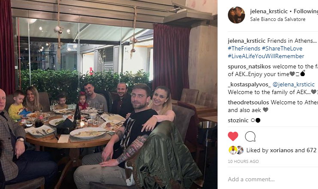Click the red heart like icon
This screenshot has height=189, width=318.
[233, 136]
